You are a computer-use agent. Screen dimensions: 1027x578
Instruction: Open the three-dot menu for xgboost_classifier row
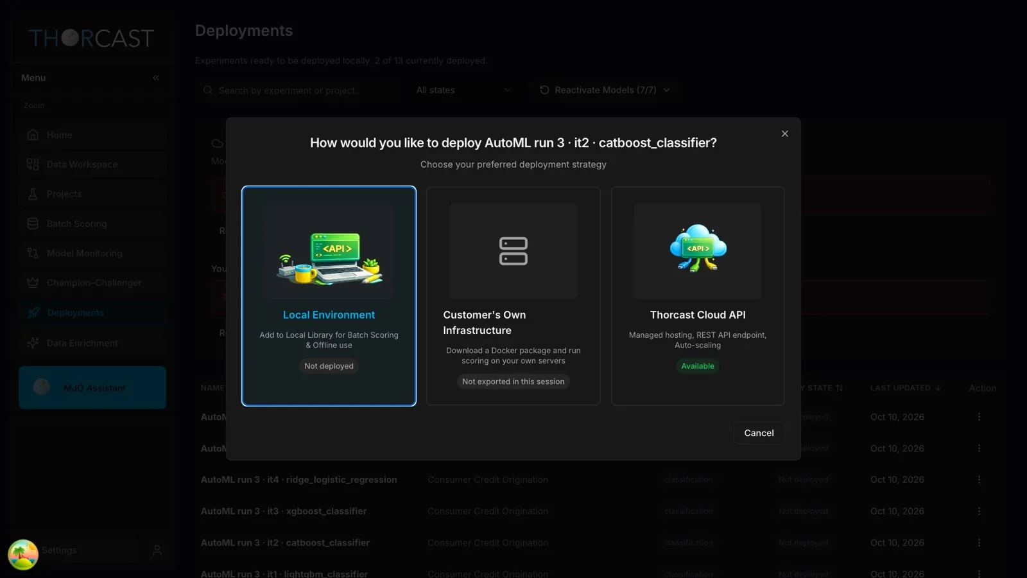[x=979, y=511]
